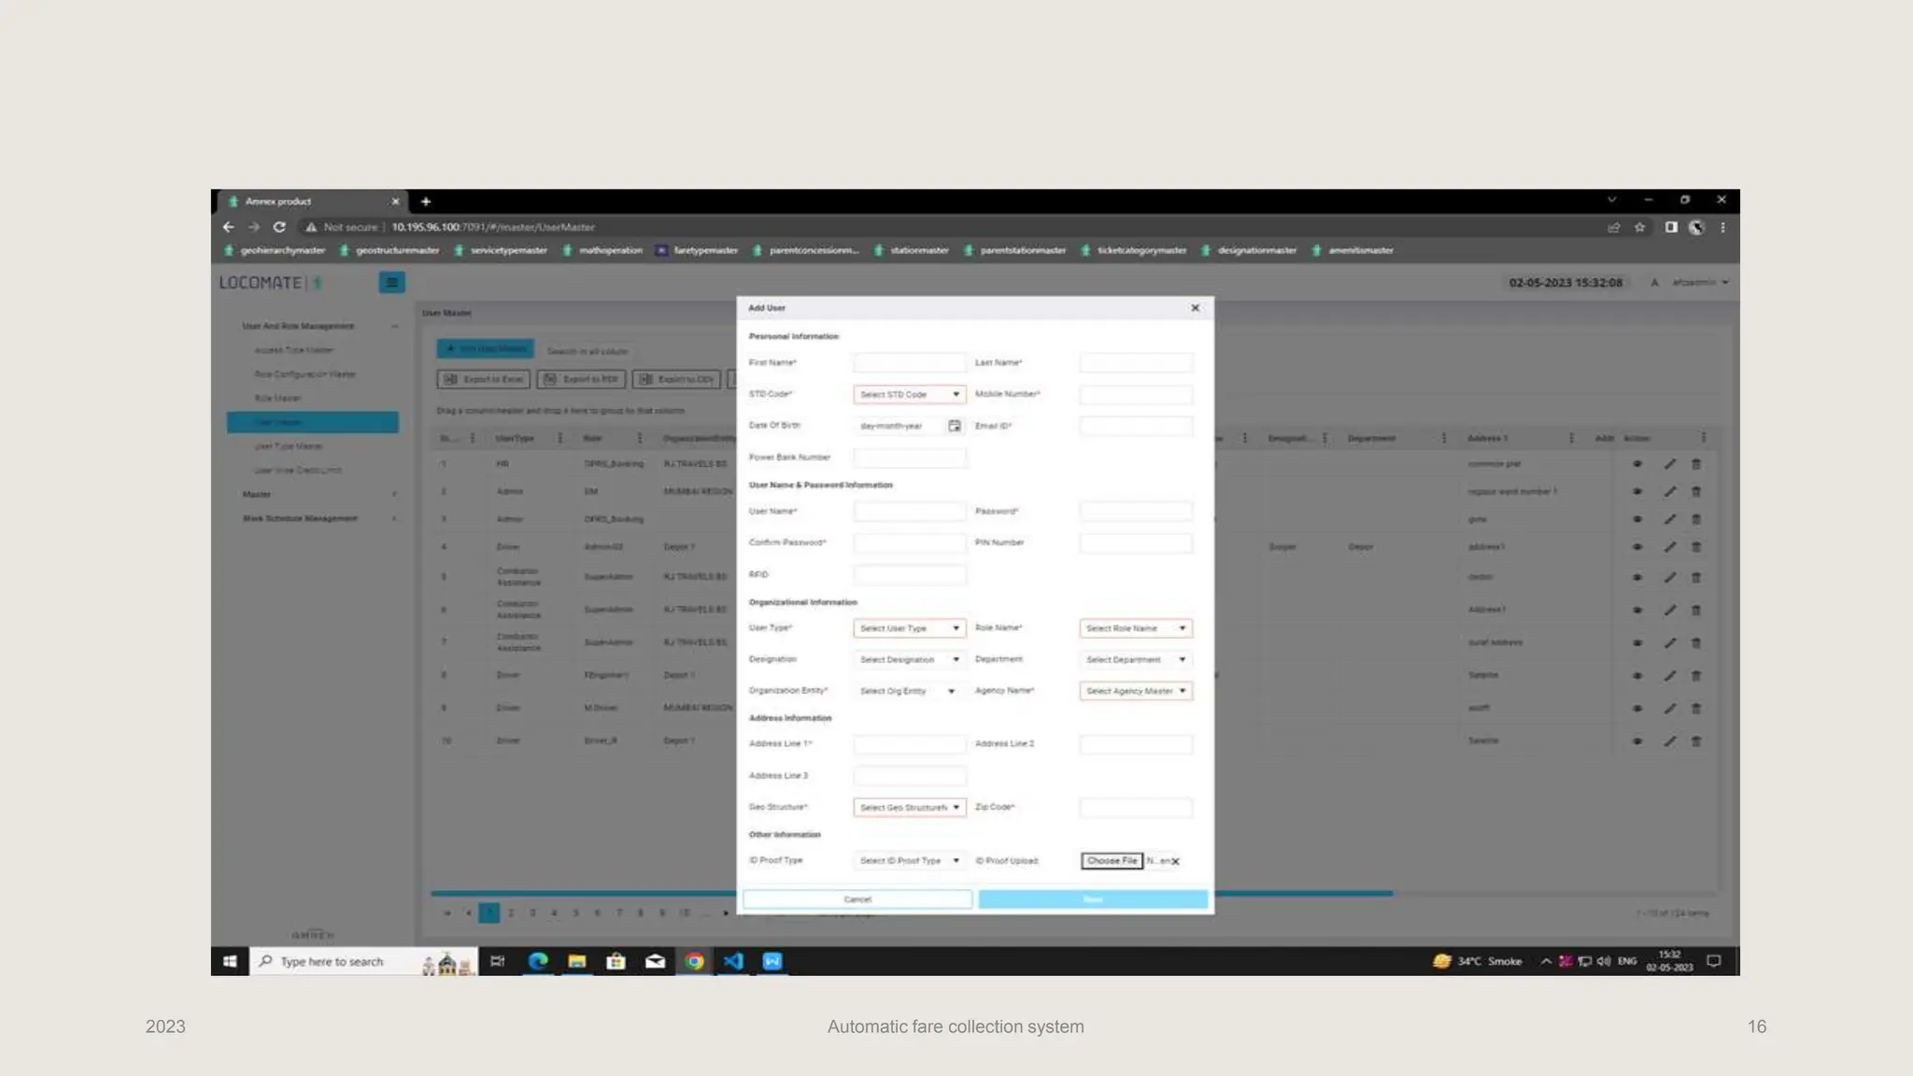Click the First Name input field
Image resolution: width=1913 pixels, height=1076 pixels.
(909, 362)
